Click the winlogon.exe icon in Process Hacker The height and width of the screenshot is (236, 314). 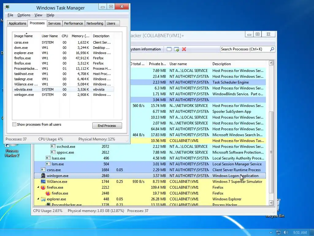click(x=43, y=175)
